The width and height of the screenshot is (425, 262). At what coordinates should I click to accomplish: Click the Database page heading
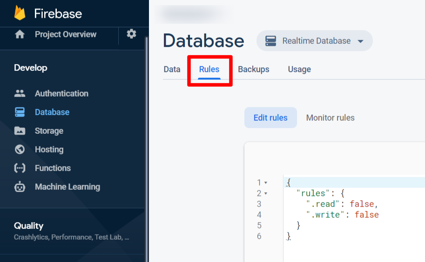[203, 41]
